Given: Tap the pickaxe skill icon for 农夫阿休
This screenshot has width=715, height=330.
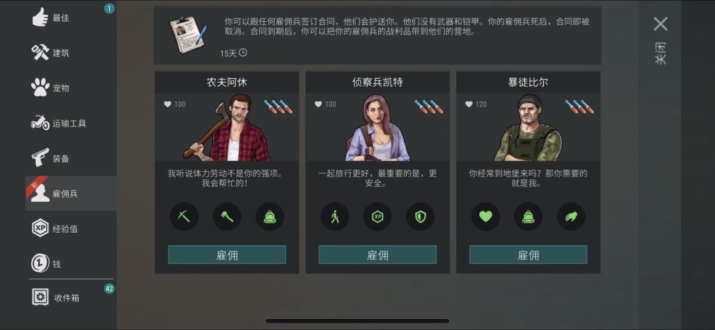Looking at the screenshot, I should point(184,216).
